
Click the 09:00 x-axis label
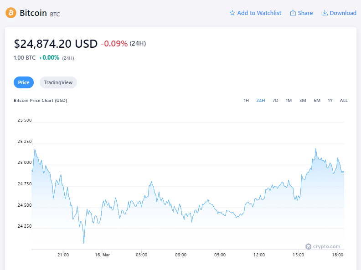[x=220, y=255]
